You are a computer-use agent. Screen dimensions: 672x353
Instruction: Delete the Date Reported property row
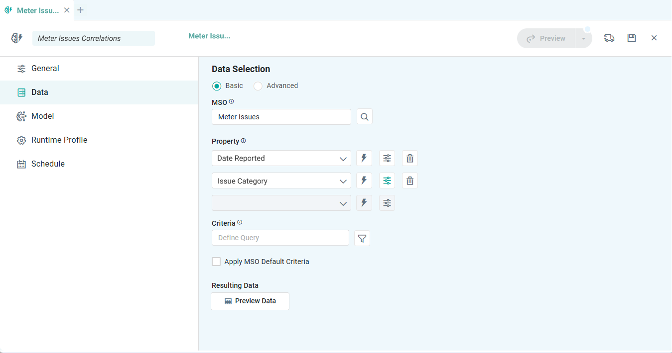click(410, 158)
